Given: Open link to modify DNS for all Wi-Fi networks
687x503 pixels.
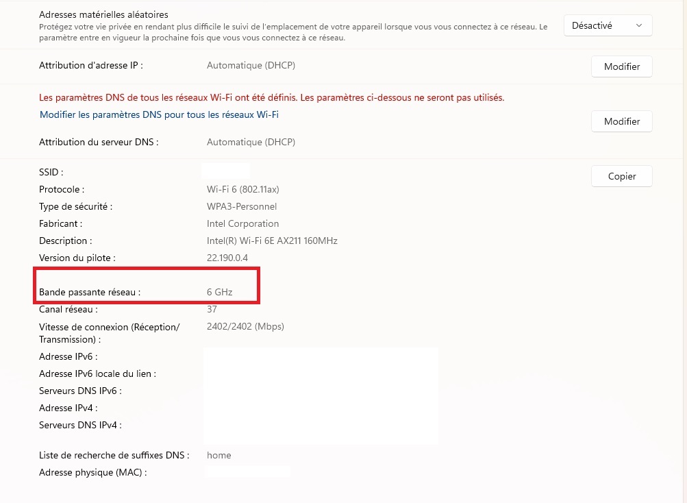Looking at the screenshot, I should coord(159,114).
